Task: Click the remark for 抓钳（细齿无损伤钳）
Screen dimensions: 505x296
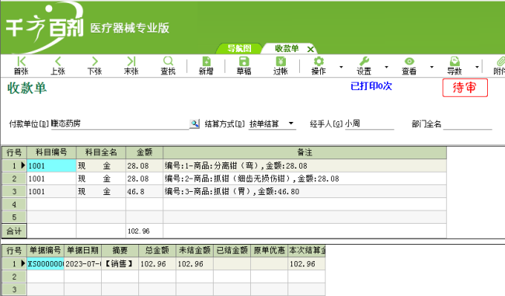Action: 305,179
